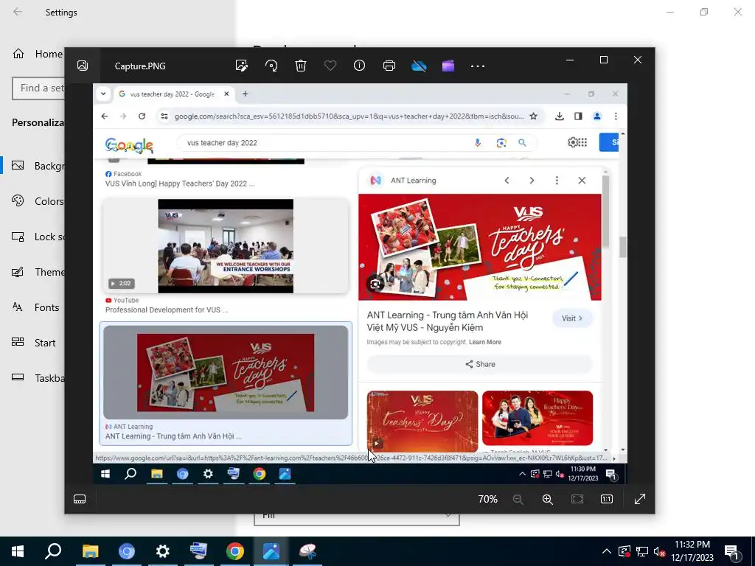
Task: Open the notification center icon
Action: [x=732, y=551]
